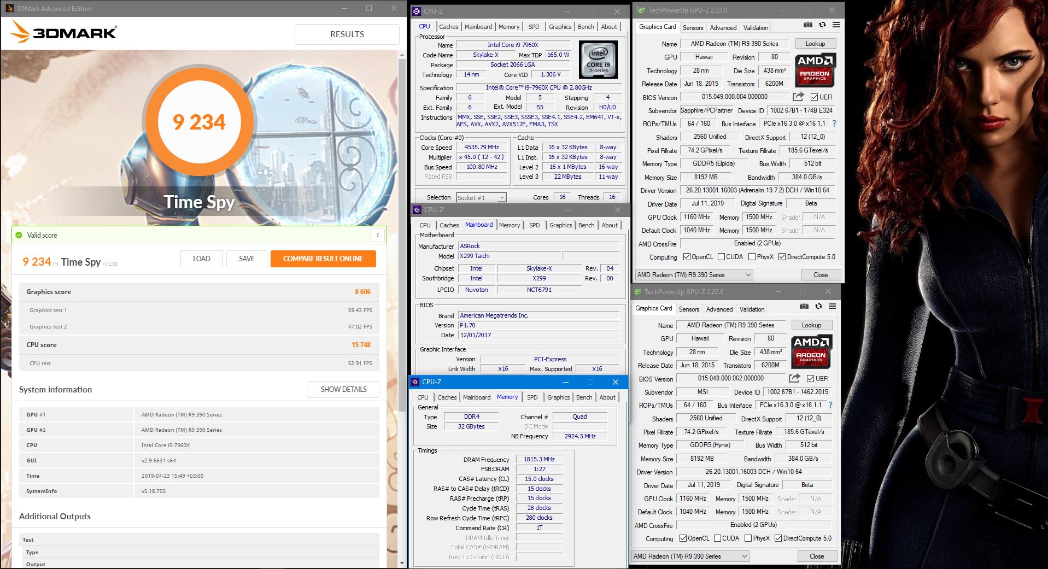Export BIOS with share icon in top GPU-Z
1048x569 pixels.
pos(798,97)
